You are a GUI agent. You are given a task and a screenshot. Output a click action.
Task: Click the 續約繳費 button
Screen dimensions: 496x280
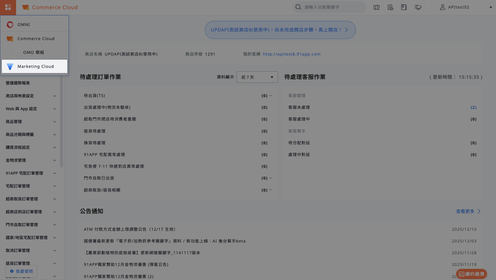pos(472,274)
